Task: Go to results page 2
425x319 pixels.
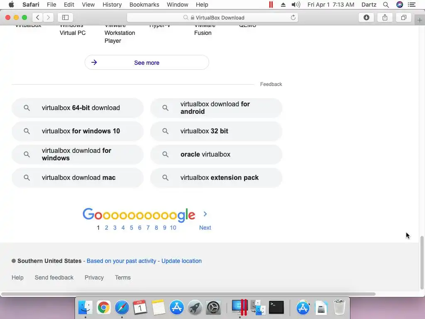Action: [107, 228]
